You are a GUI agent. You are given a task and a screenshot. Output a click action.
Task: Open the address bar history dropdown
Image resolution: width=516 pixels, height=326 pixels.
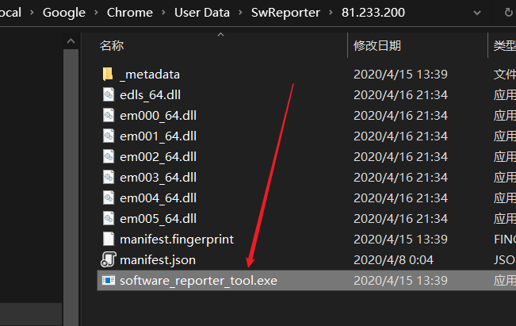(x=476, y=13)
